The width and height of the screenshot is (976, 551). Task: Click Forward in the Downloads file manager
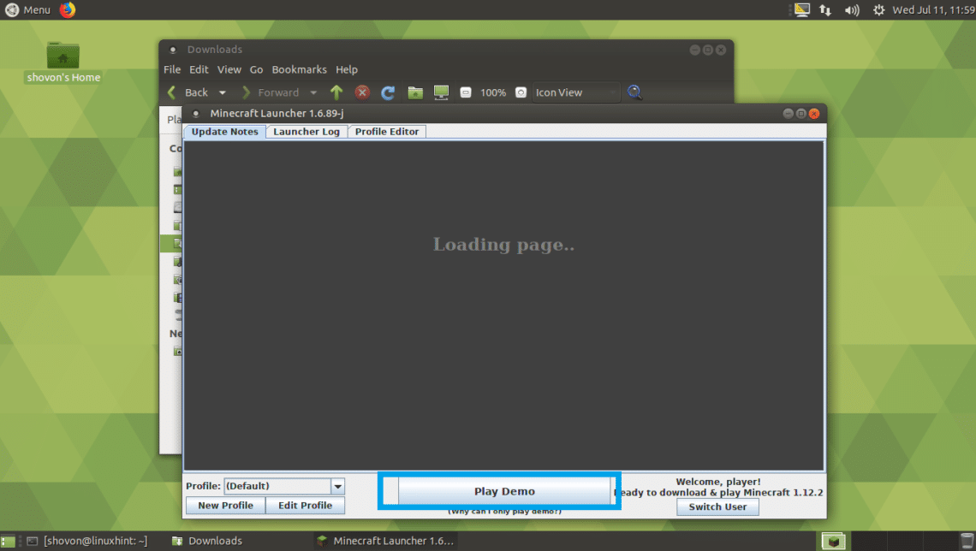271,92
